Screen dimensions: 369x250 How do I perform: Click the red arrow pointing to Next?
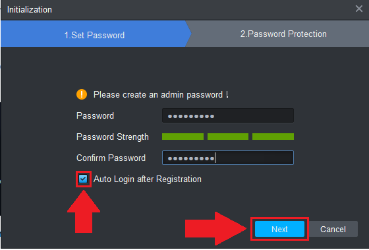pos(215,228)
